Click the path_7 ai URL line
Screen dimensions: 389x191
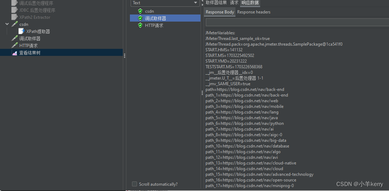click(240, 129)
